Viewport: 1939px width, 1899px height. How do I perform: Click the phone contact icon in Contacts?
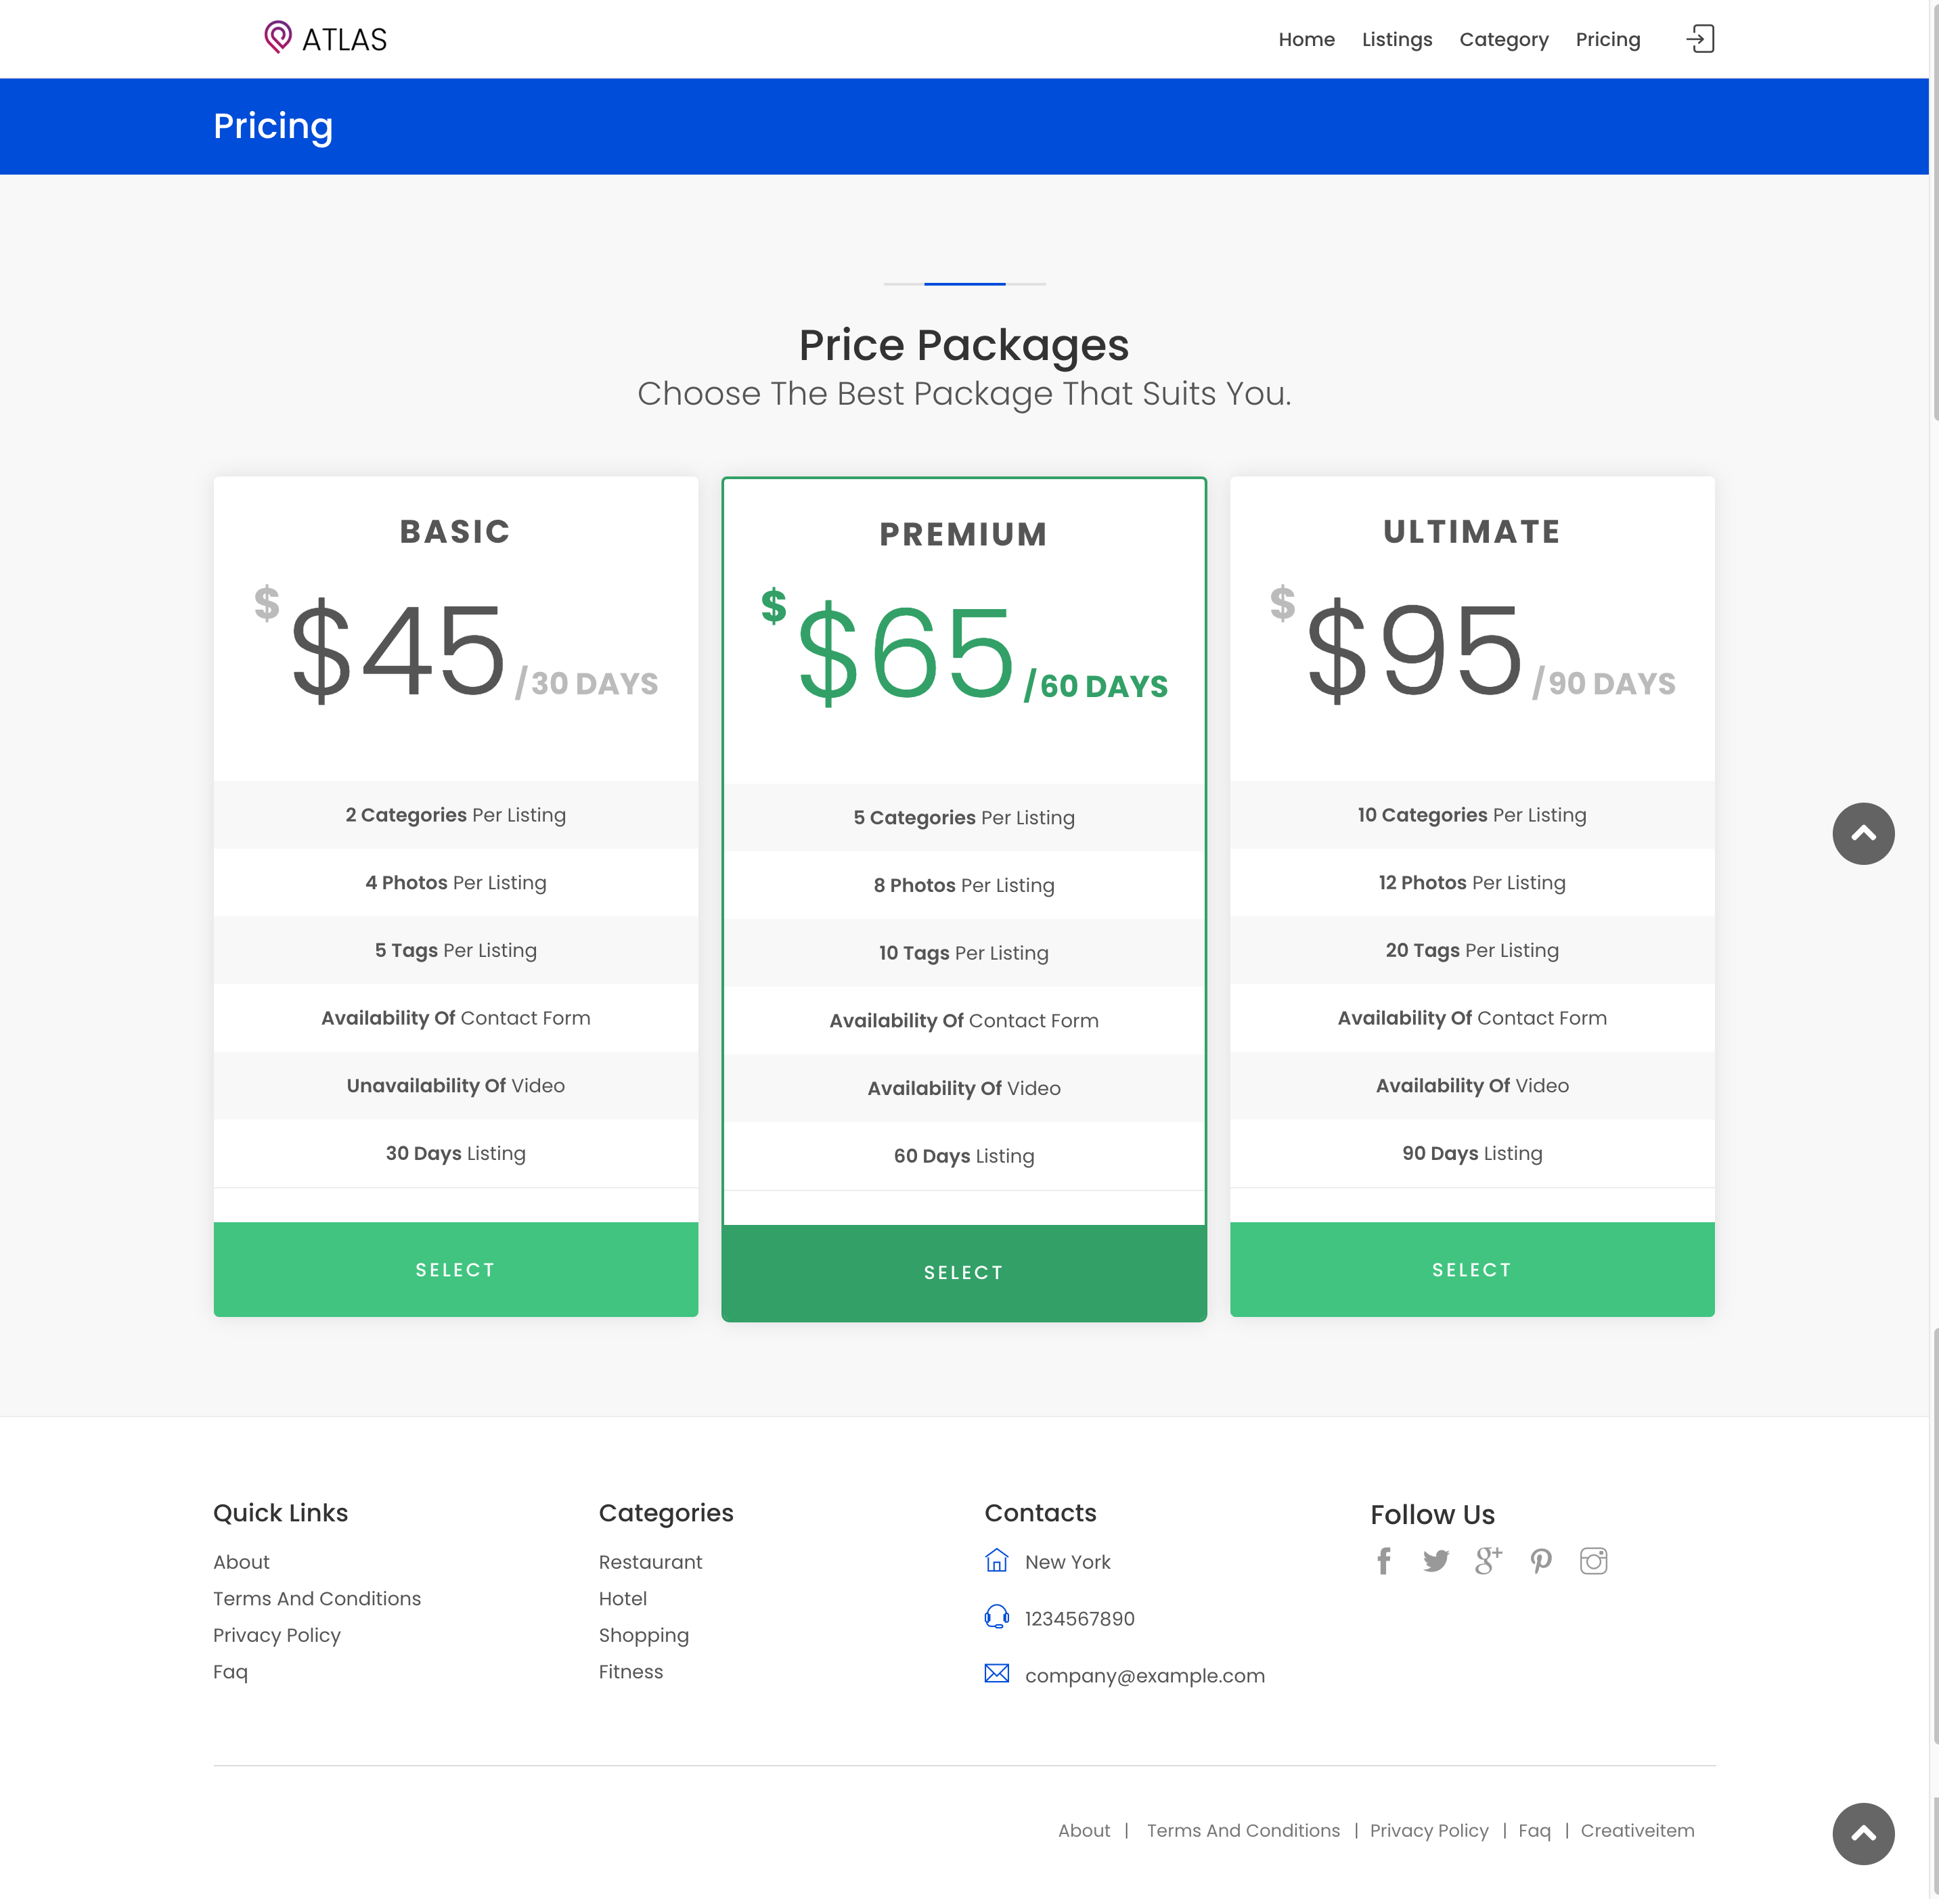click(x=996, y=1619)
